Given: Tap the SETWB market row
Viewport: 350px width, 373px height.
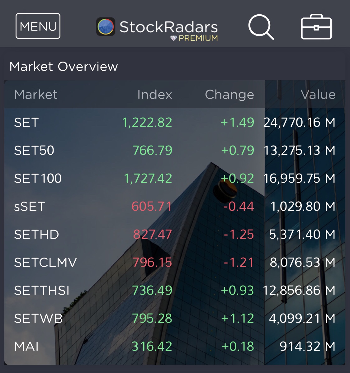Looking at the screenshot, I should coord(175,318).
